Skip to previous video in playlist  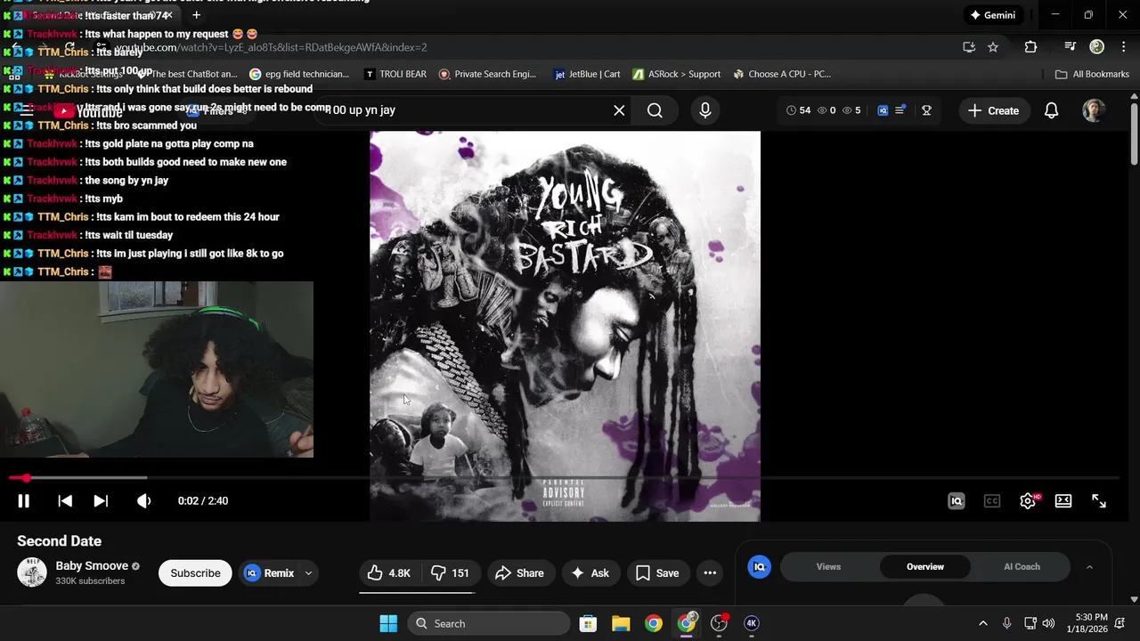click(65, 501)
